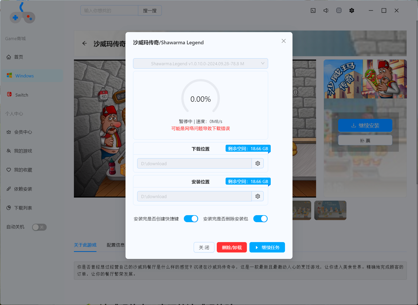Click the 安装位置 D:\download path field
Image resolution: width=418 pixels, height=305 pixels.
(x=194, y=196)
